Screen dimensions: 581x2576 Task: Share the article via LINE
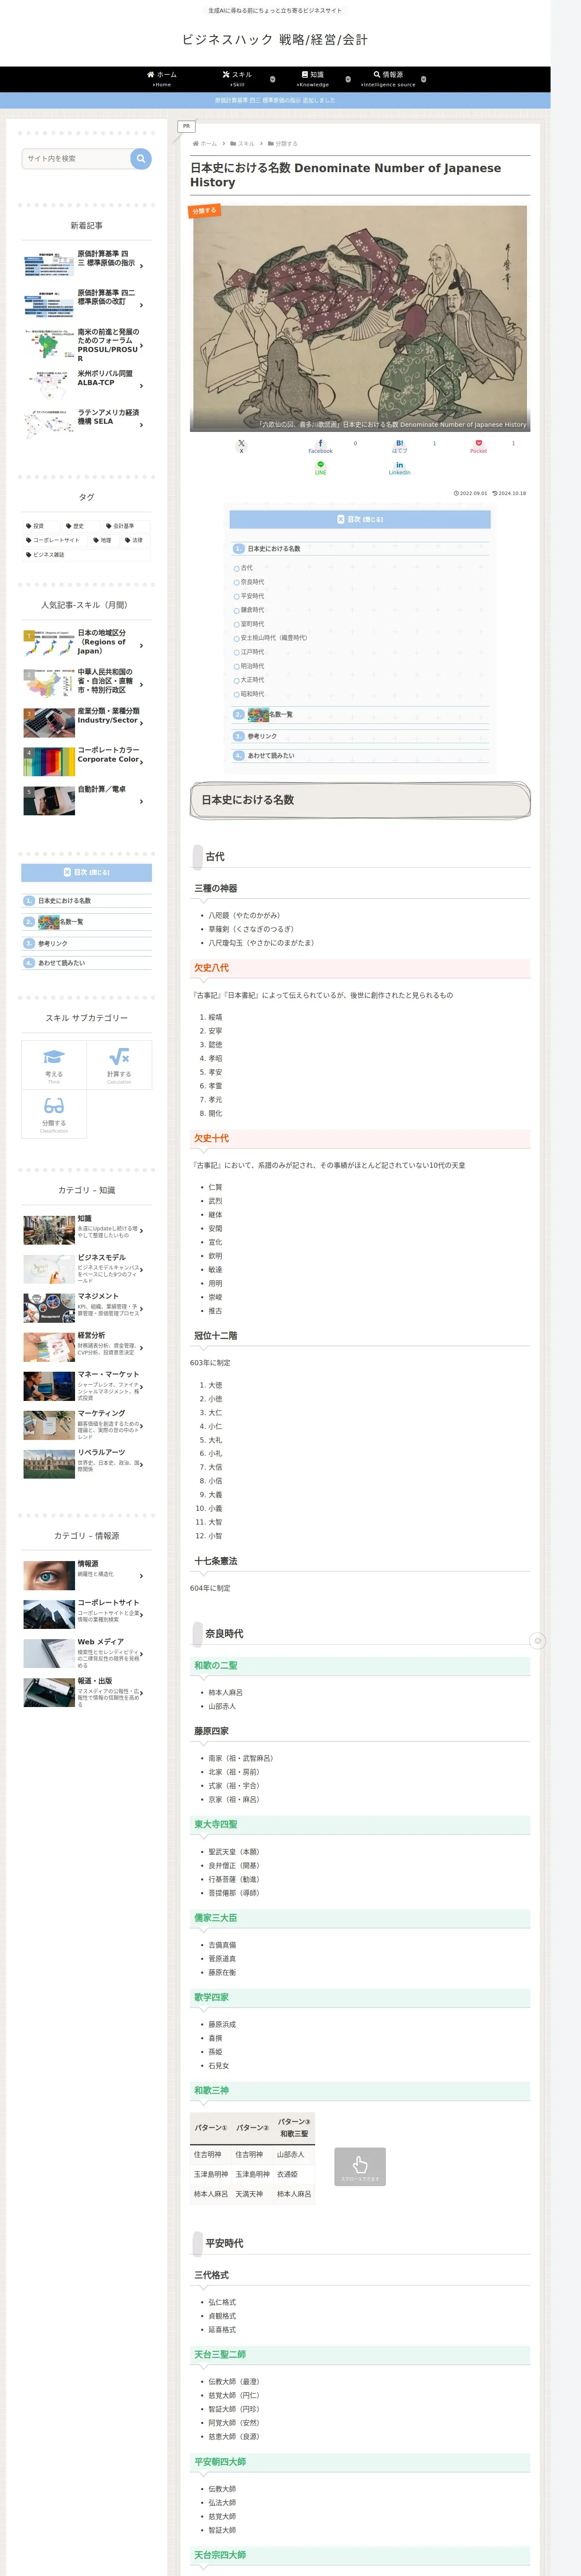pyautogui.click(x=320, y=467)
